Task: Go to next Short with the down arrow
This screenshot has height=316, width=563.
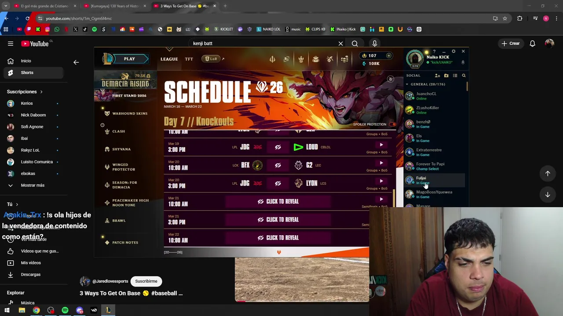Action: click(x=548, y=194)
